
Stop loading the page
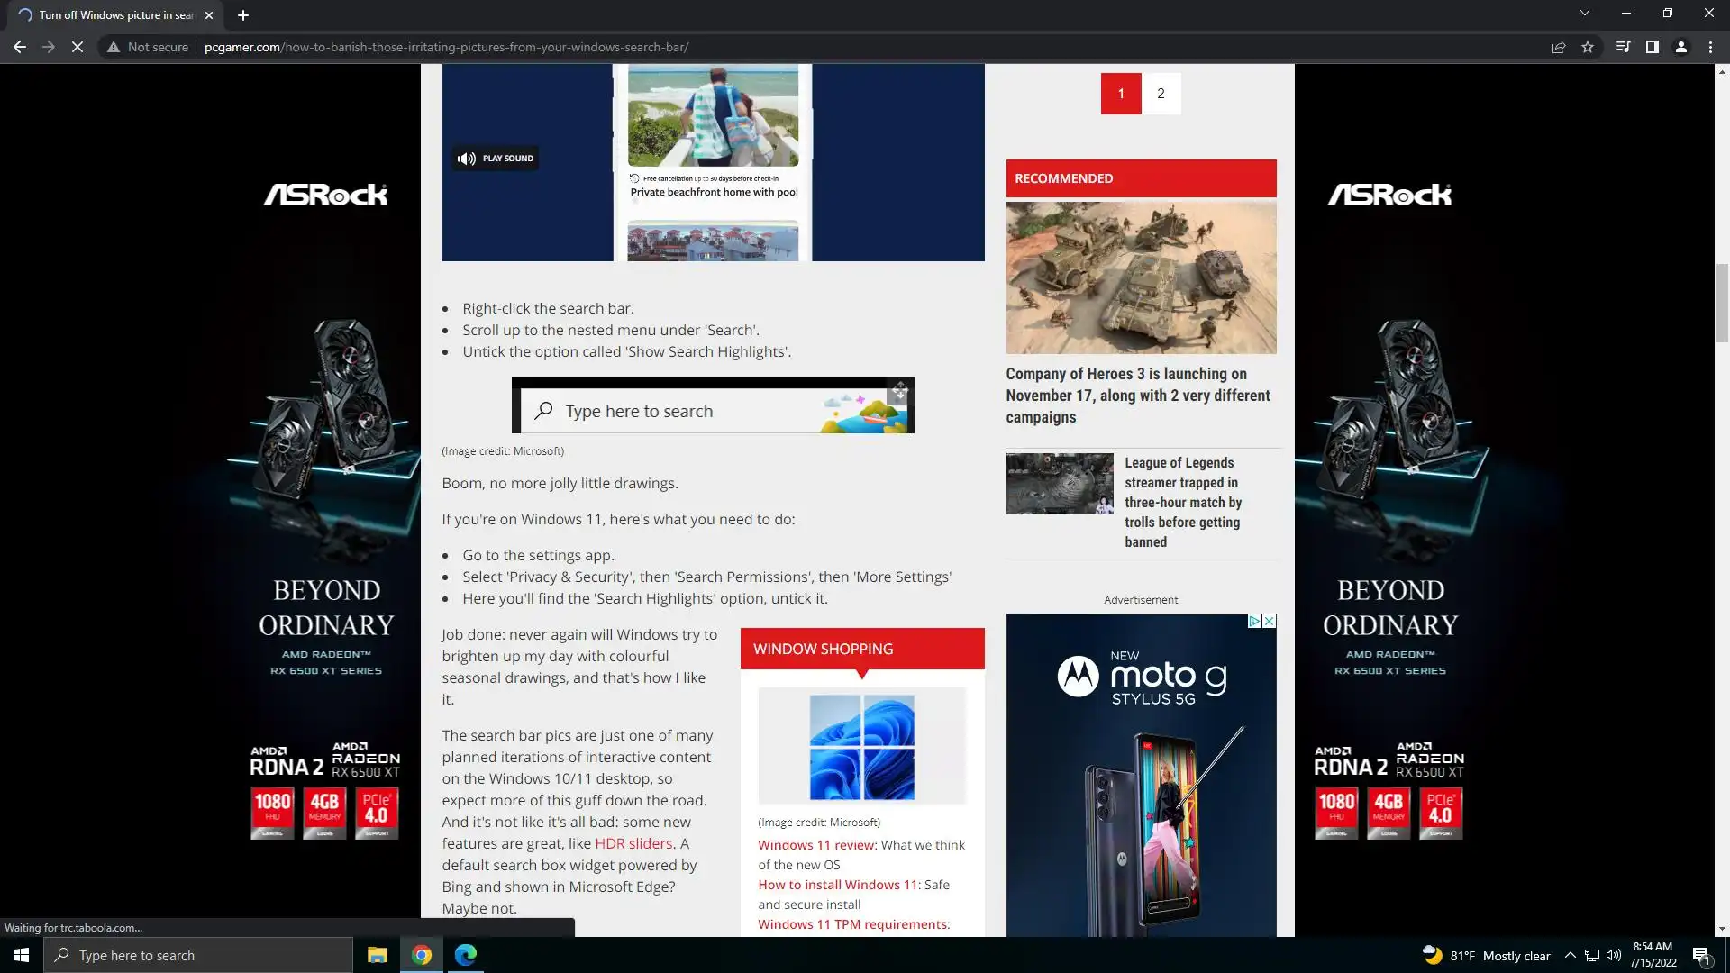[77, 47]
